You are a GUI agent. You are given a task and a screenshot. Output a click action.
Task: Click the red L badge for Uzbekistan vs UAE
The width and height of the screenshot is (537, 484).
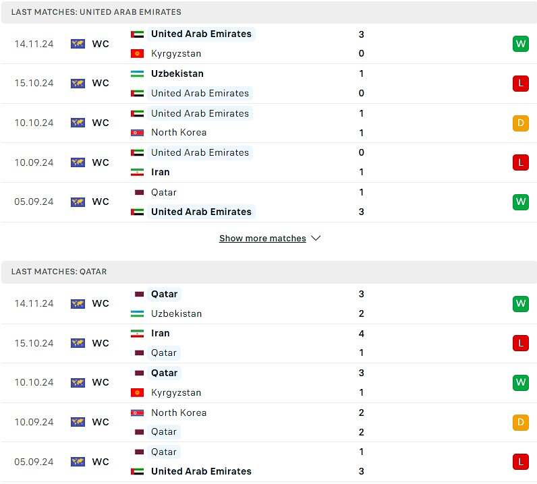tap(521, 83)
